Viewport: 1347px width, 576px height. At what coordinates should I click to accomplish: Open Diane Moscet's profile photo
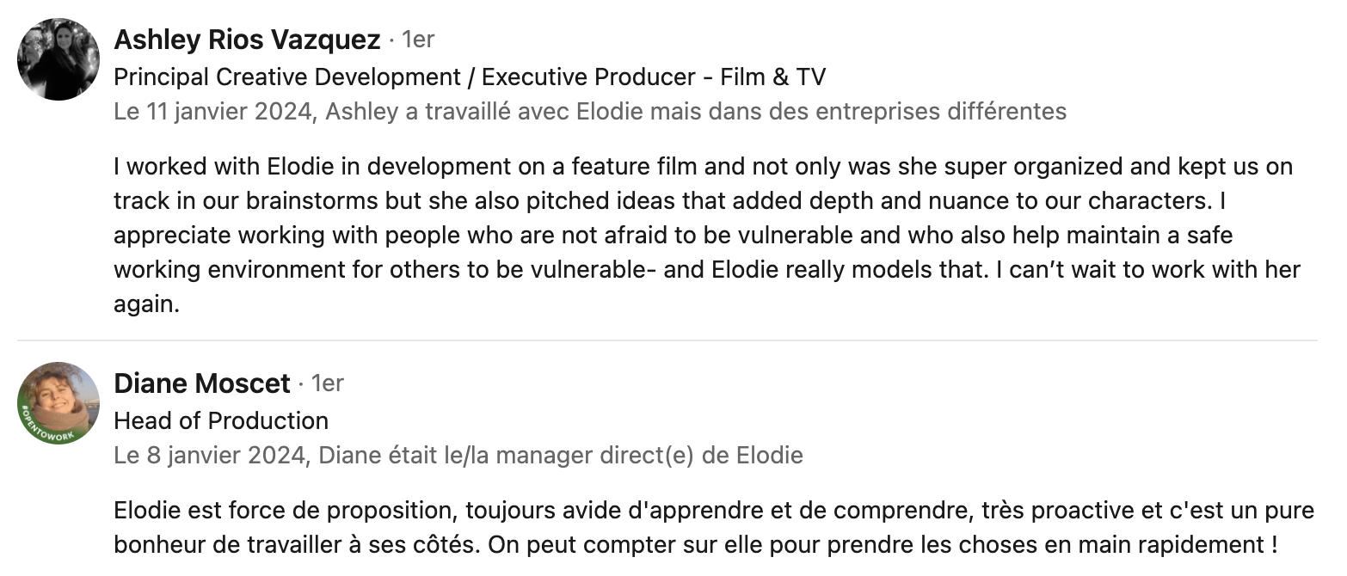[x=58, y=403]
